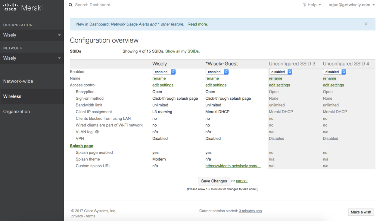Click the Wisely SSID column header

[159, 64]
